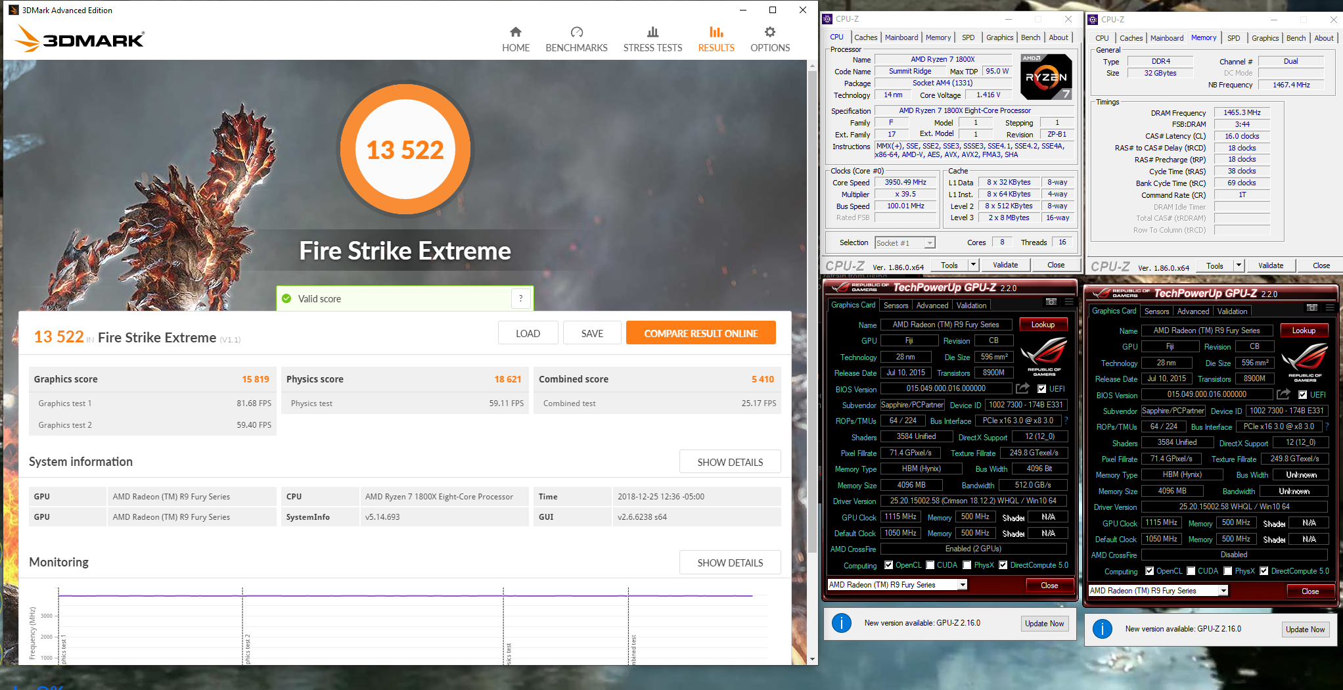Click the ROG logo in the CrossFire-enabled GPU-Z window
Screen dimensions: 1343x690
tap(1044, 356)
